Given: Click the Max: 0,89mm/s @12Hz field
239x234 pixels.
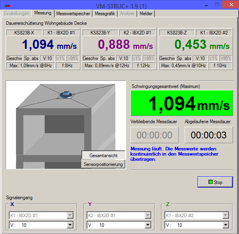Looking at the screenshot, I should [x=107, y=66].
